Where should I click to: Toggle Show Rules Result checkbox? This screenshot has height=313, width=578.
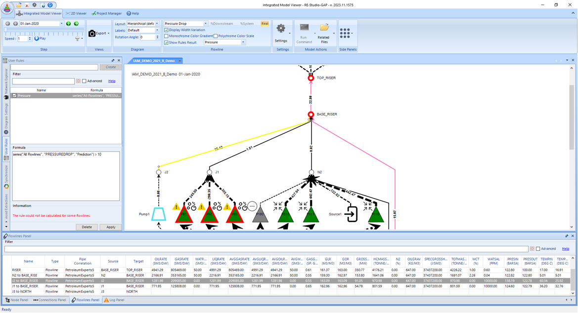pos(166,43)
